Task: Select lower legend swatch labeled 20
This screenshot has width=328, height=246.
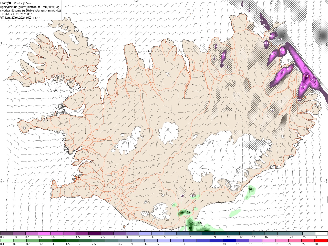Action: click(295, 241)
